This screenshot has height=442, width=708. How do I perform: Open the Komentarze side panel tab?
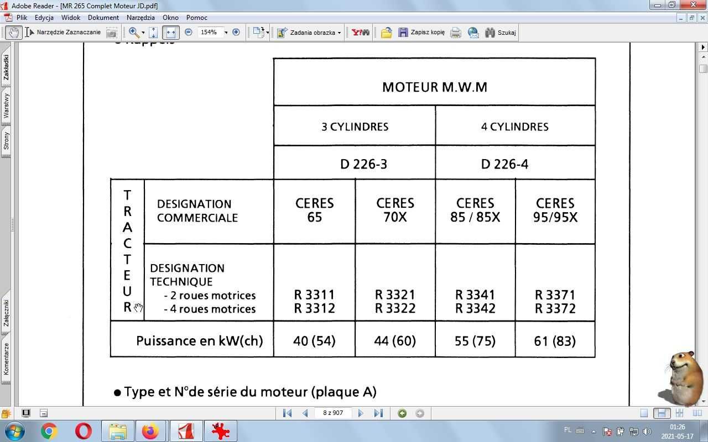[x=6, y=359]
